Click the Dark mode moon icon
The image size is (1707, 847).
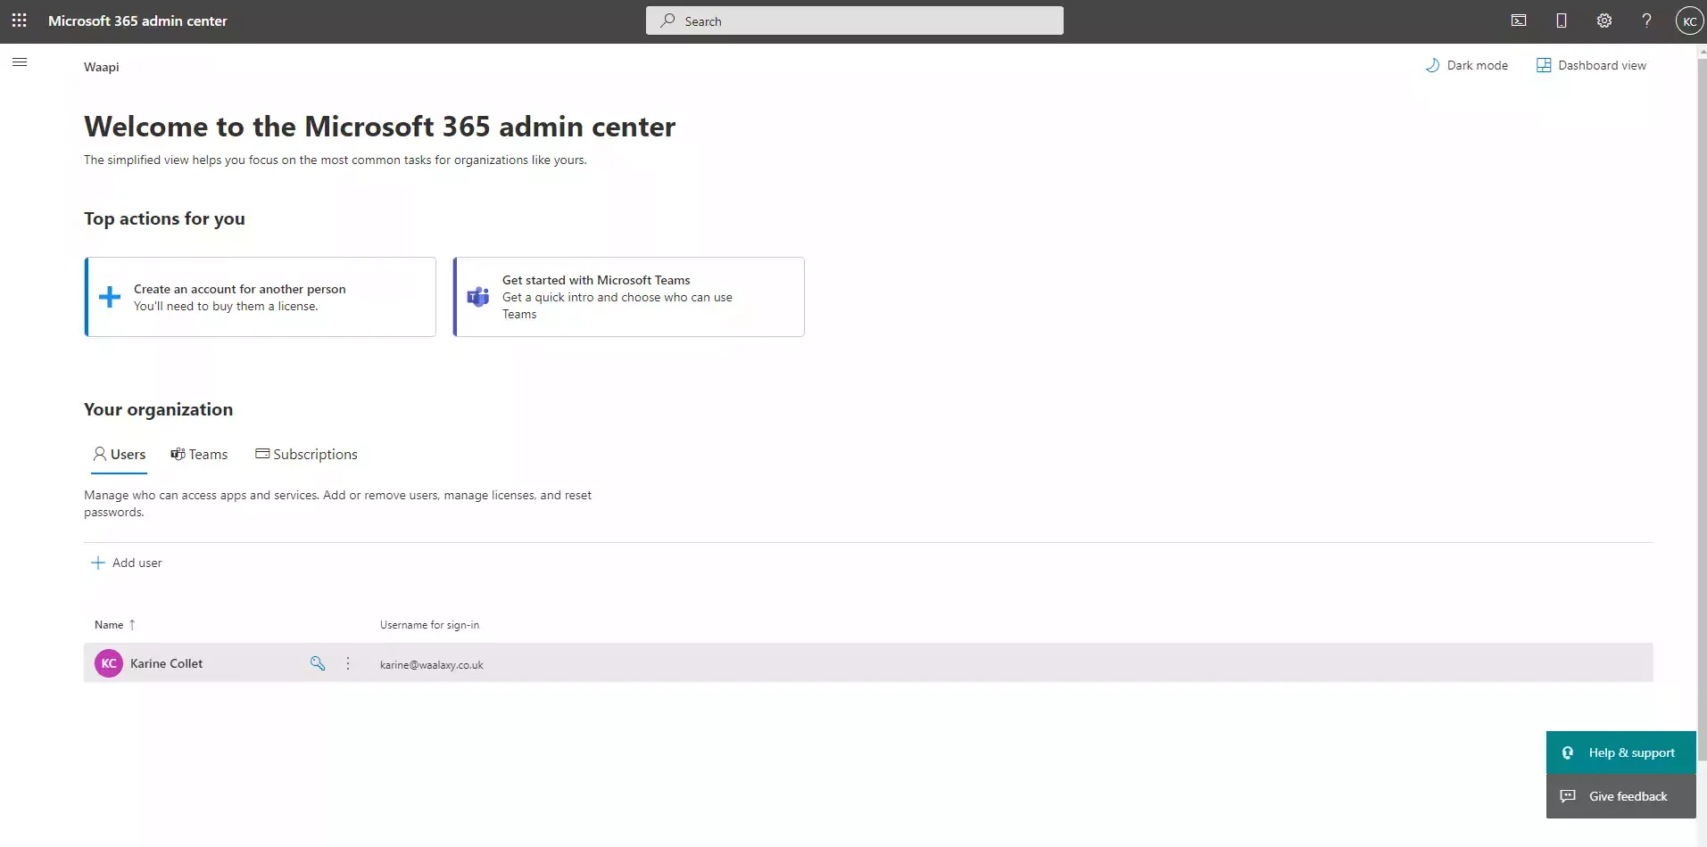coord(1432,65)
